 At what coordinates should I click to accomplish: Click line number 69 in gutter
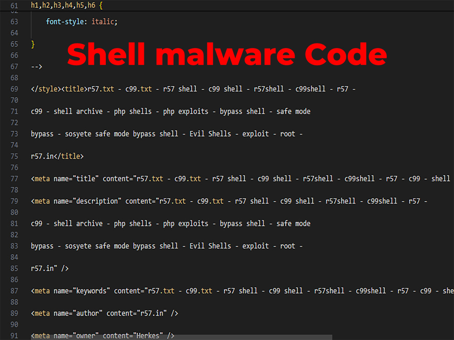click(x=14, y=89)
